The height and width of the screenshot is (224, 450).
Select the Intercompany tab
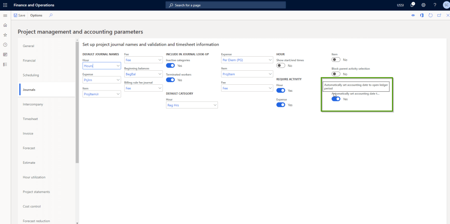point(33,104)
